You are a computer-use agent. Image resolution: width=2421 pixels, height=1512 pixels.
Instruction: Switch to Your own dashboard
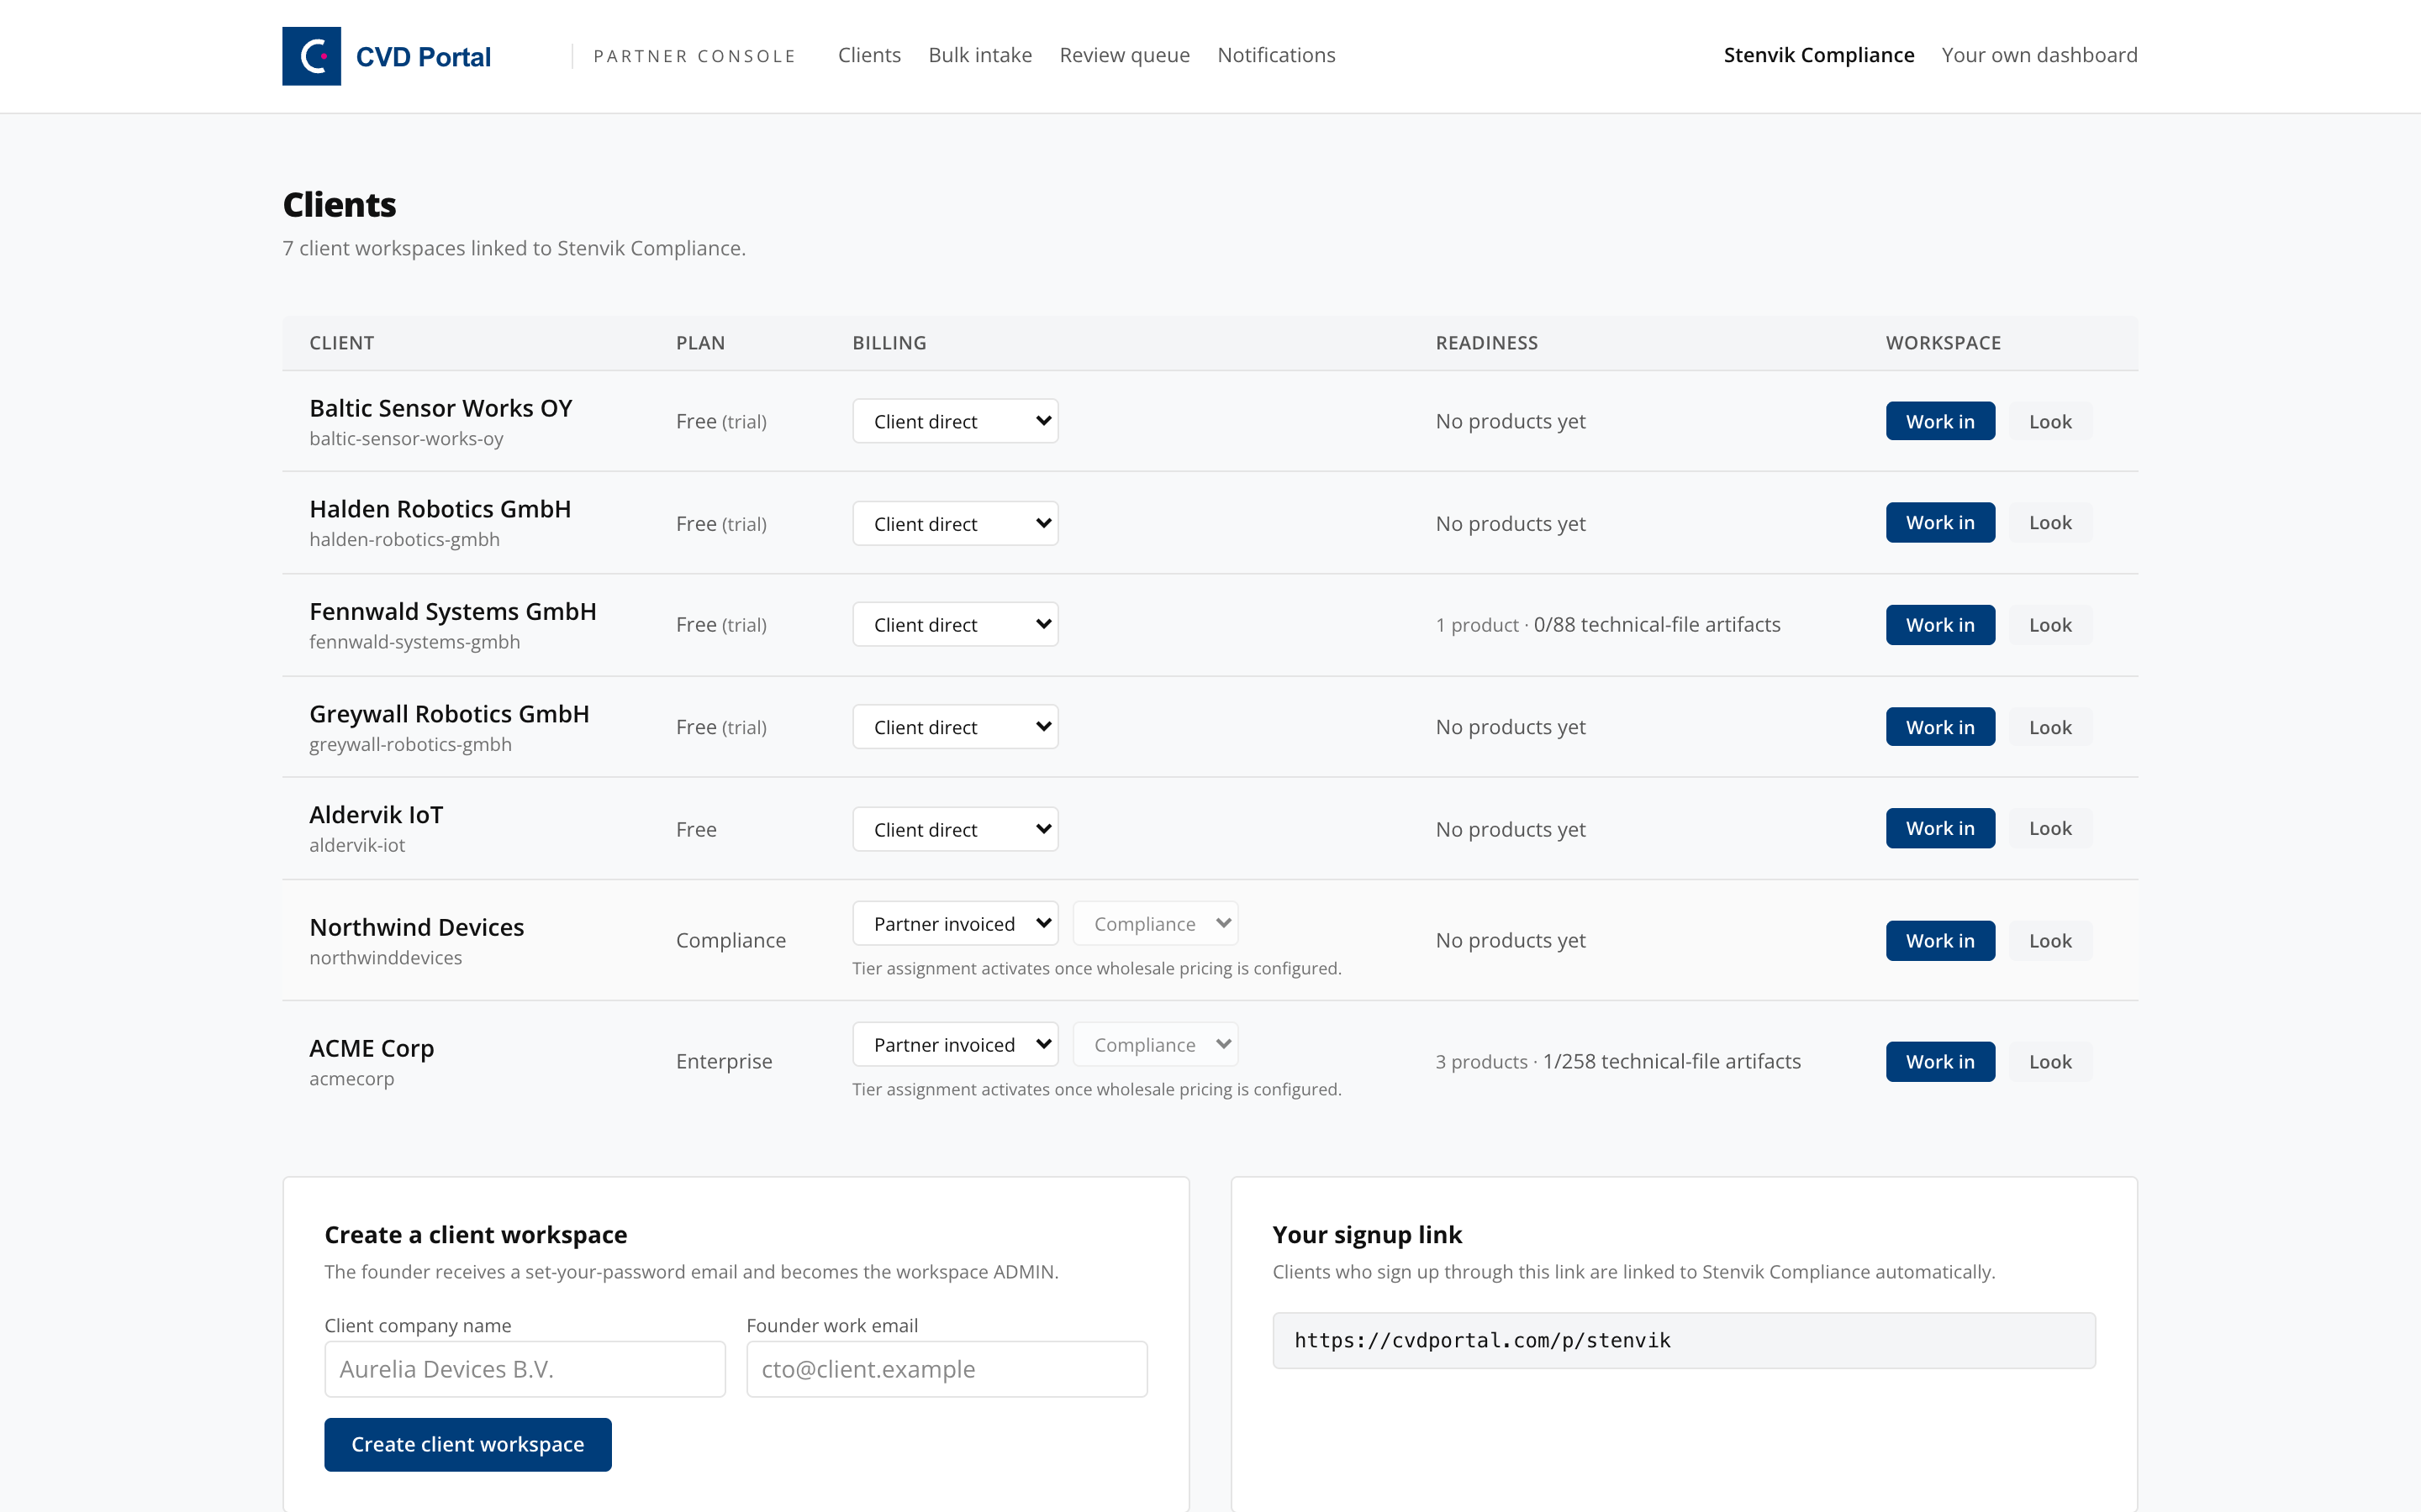click(2039, 55)
